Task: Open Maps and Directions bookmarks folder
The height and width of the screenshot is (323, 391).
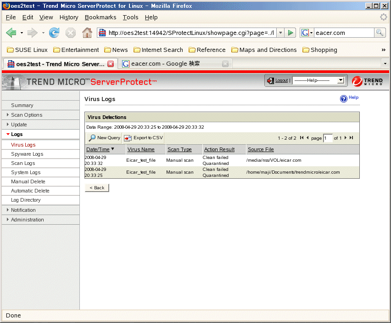Action: (264, 50)
